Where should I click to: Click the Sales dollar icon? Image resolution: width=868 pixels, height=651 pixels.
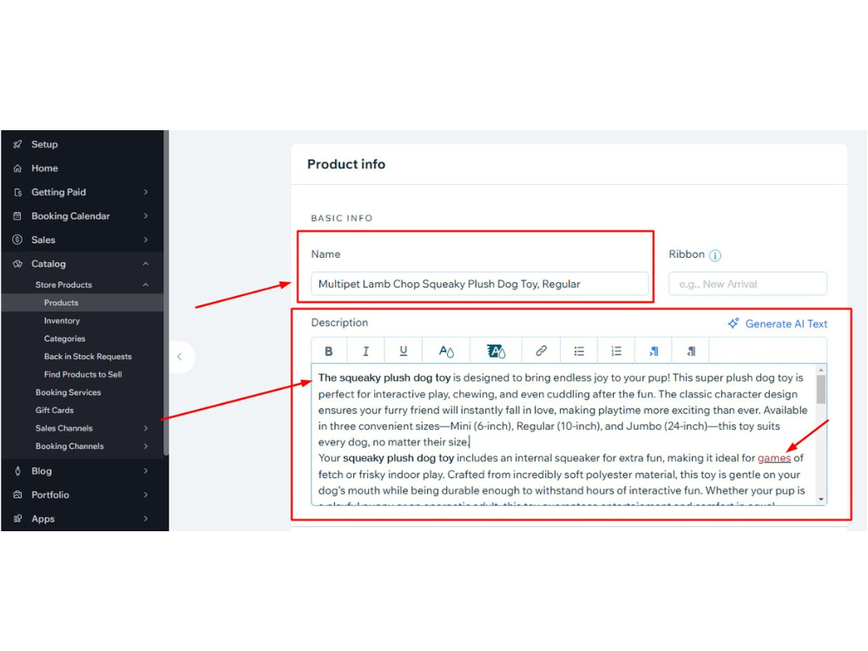tap(17, 240)
